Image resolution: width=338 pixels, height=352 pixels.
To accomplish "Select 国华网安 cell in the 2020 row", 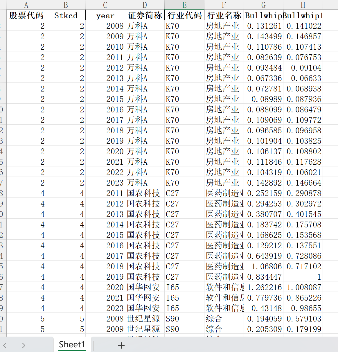I will point(145,287).
